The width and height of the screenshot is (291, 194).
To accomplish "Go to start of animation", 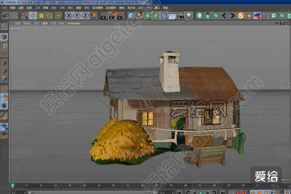I will [x=179, y=192].
